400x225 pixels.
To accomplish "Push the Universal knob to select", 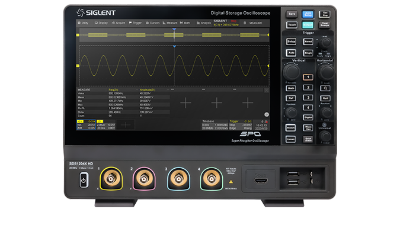I will [325, 137].
